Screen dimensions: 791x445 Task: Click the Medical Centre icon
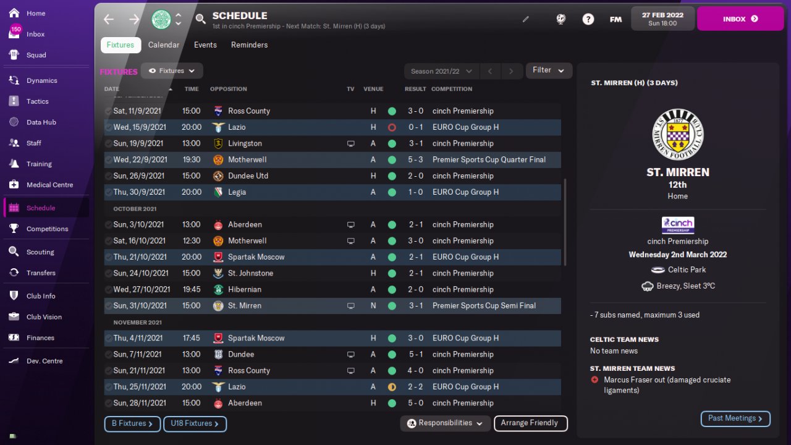click(x=14, y=185)
